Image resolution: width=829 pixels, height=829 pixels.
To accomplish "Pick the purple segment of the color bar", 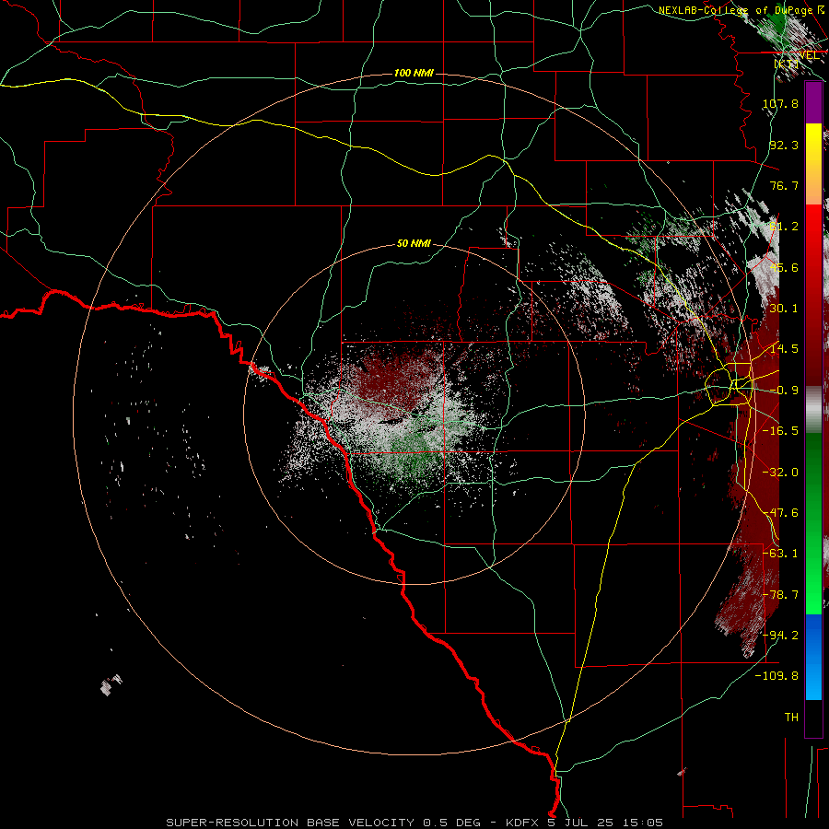I will pyautogui.click(x=813, y=103).
